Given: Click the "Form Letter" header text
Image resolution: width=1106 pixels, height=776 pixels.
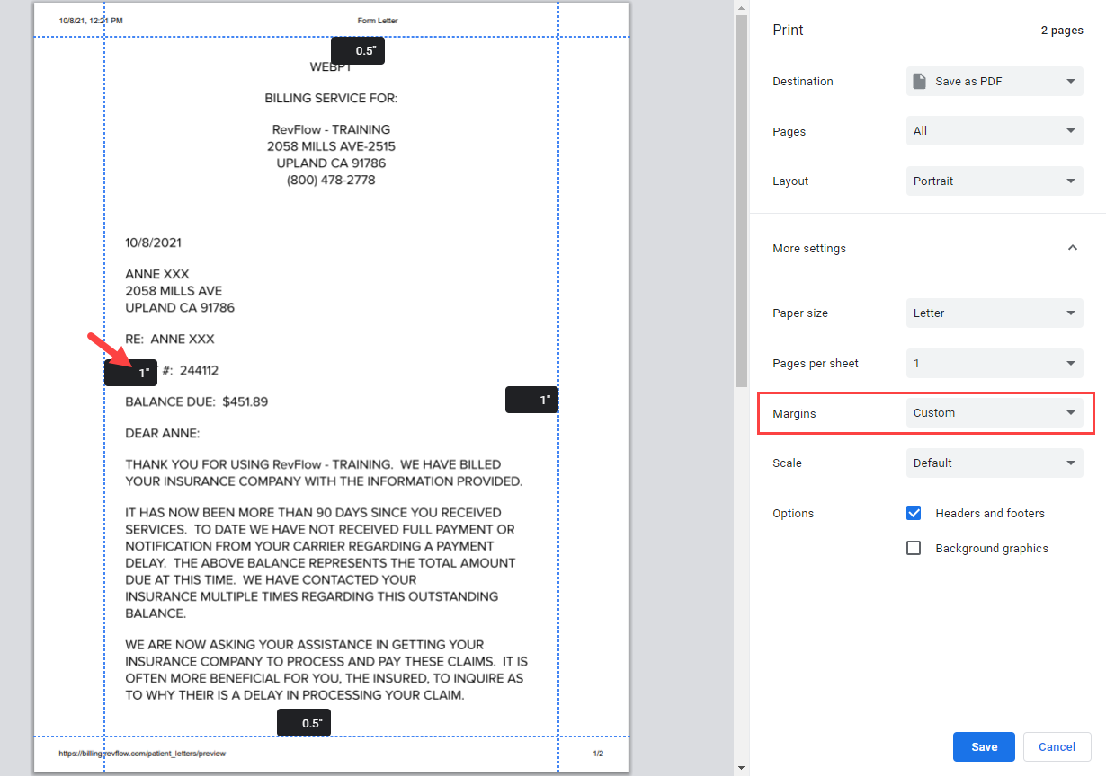Looking at the screenshot, I should (x=378, y=21).
